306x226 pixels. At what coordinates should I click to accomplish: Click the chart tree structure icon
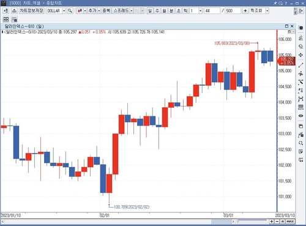14,10
